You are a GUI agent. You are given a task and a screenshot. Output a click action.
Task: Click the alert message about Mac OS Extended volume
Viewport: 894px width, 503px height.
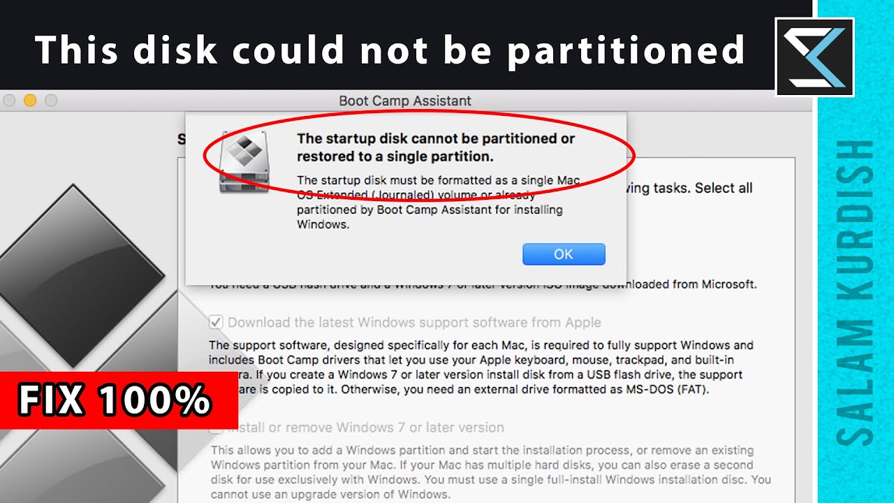(439, 203)
